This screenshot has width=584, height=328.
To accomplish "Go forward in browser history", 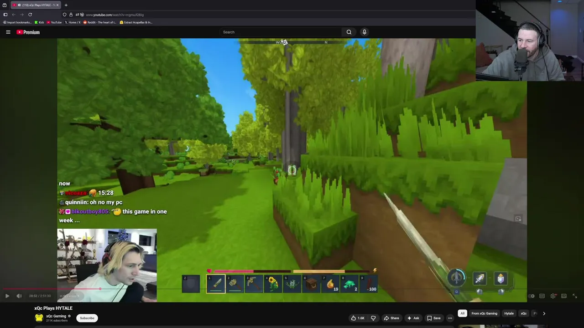I will click(21, 15).
